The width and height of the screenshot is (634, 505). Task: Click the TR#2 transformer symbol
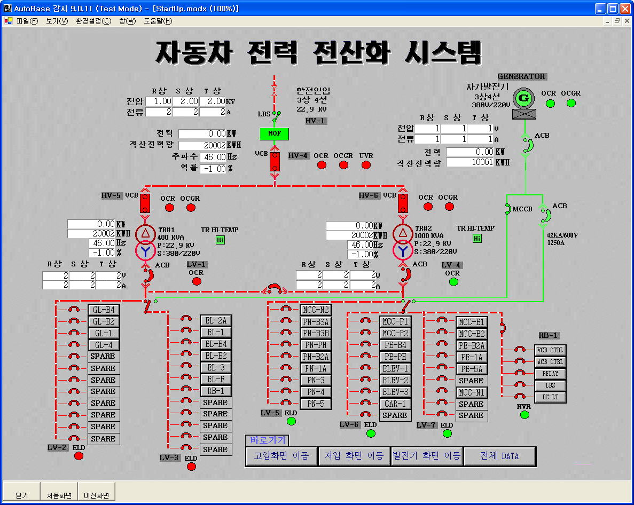403,242
